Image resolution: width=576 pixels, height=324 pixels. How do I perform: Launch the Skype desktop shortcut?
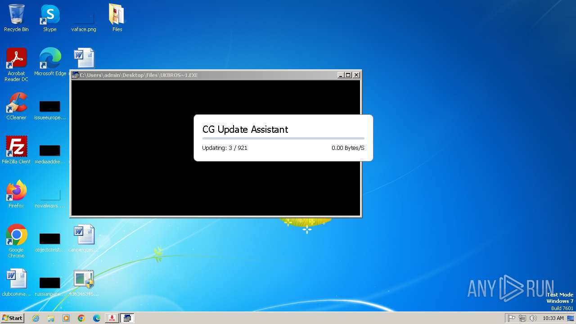point(50,18)
